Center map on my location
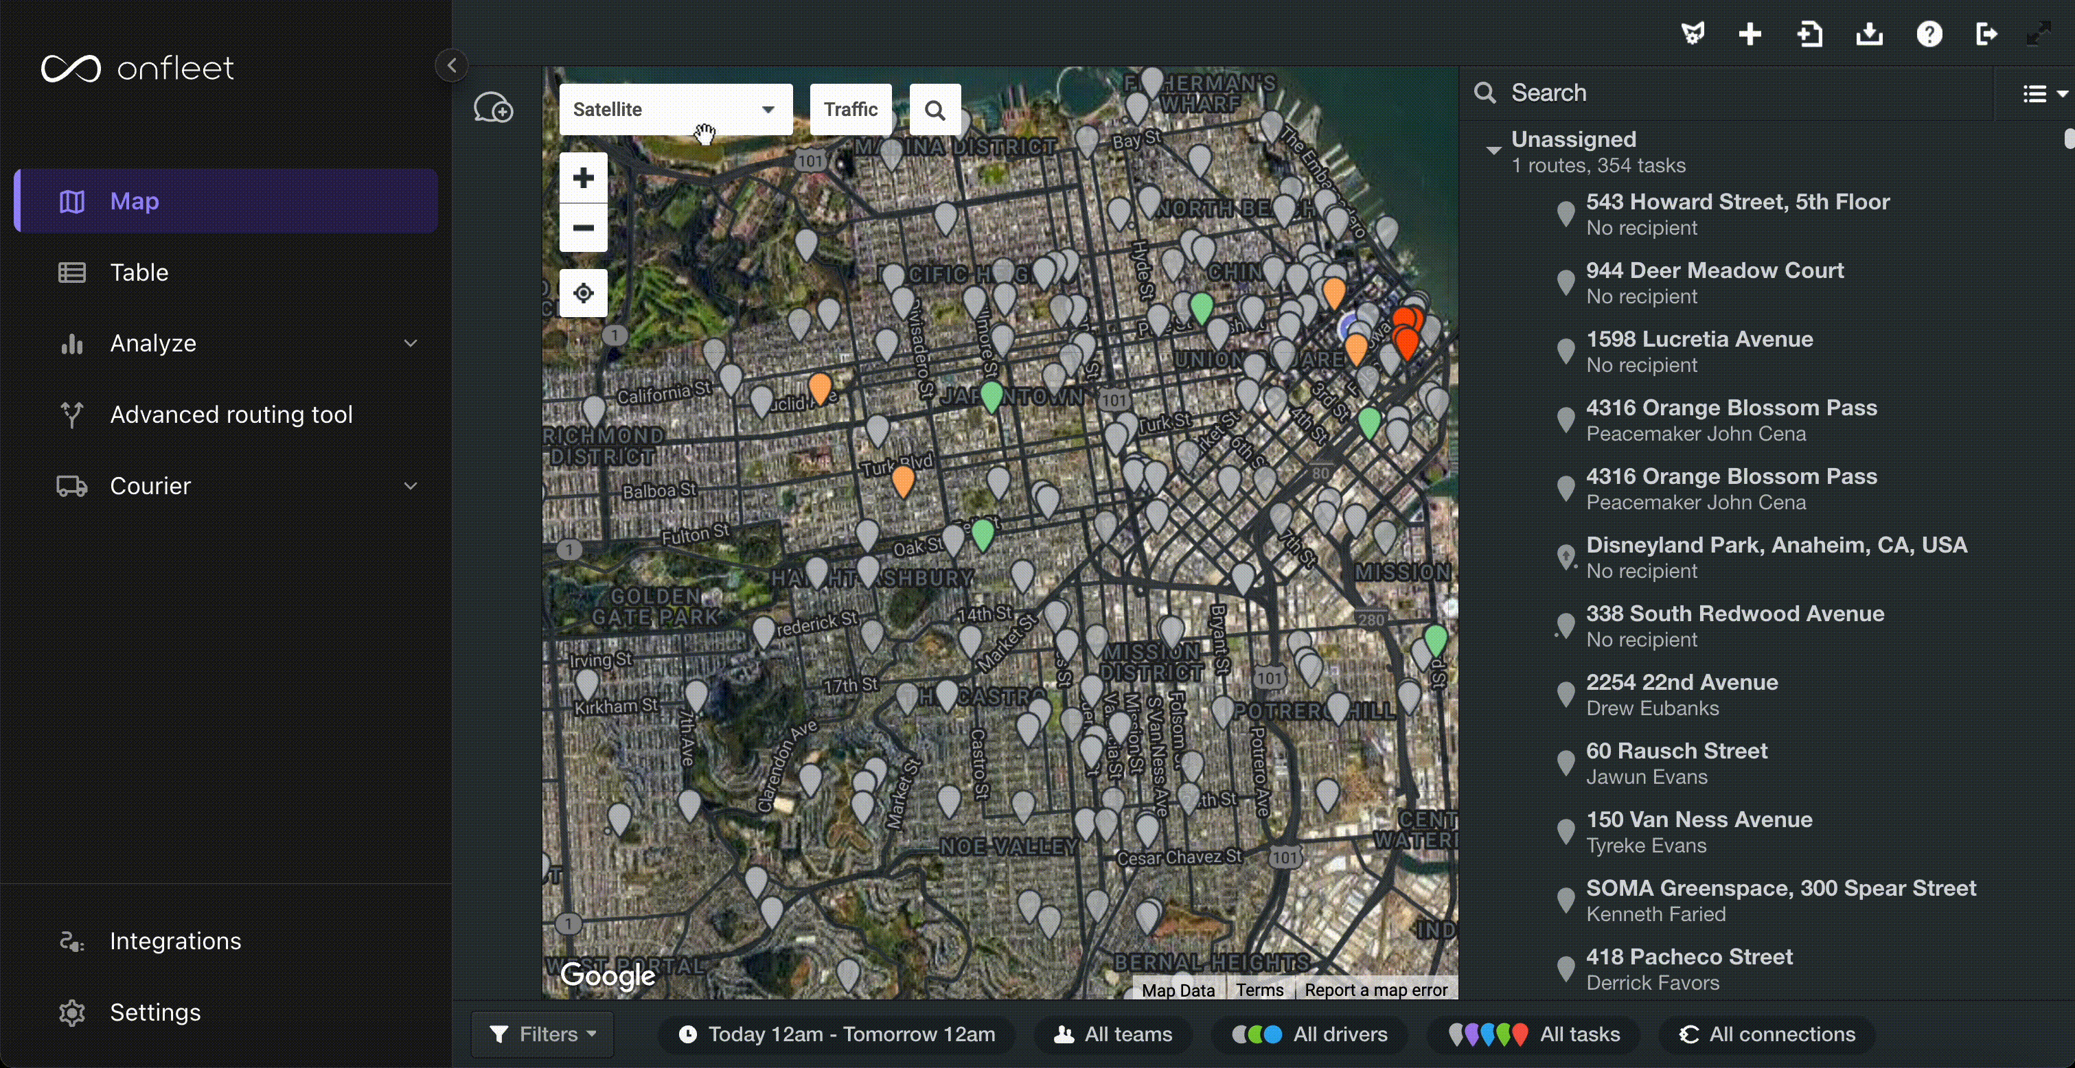 [583, 293]
